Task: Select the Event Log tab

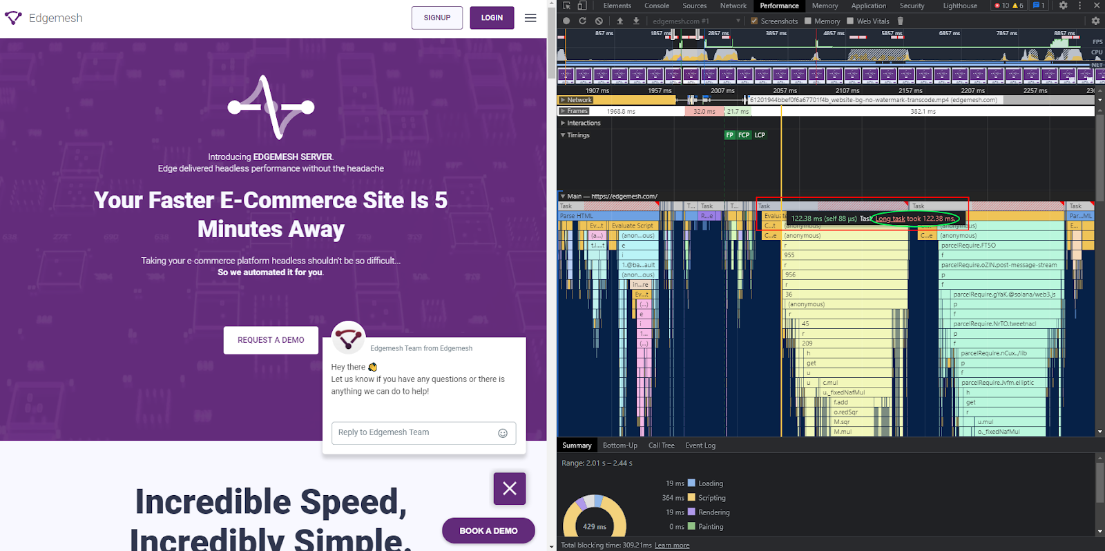Action: pos(700,445)
